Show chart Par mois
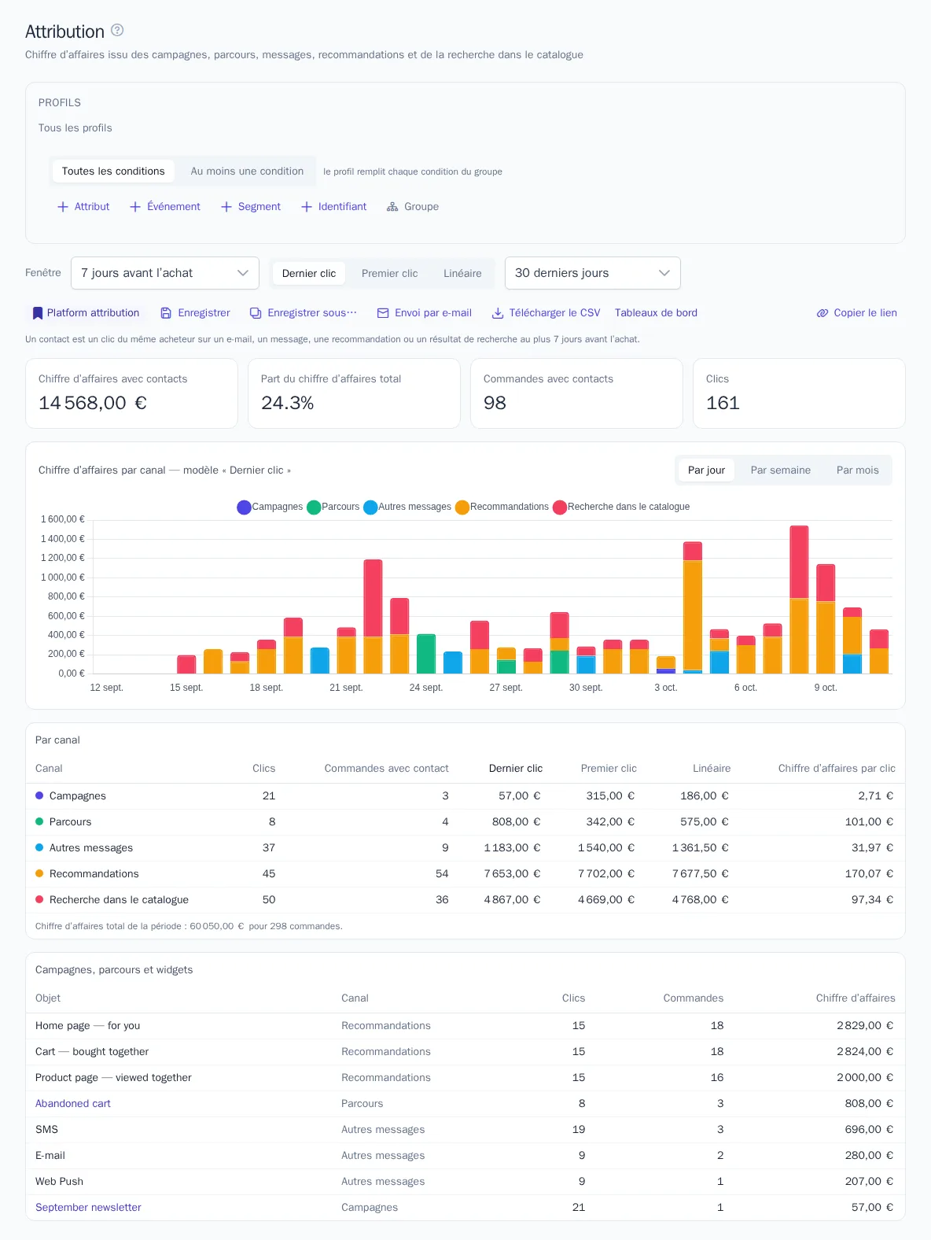This screenshot has width=931, height=1240. (858, 471)
